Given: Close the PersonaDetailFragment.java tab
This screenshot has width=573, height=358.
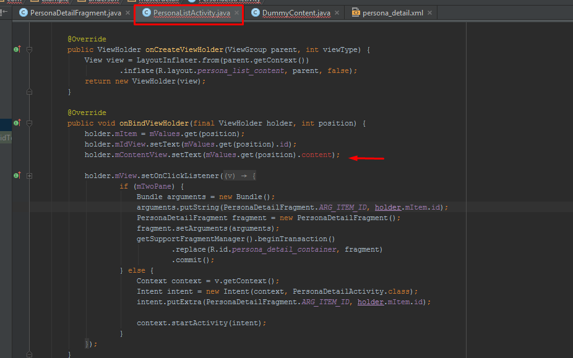Looking at the screenshot, I should [x=127, y=12].
